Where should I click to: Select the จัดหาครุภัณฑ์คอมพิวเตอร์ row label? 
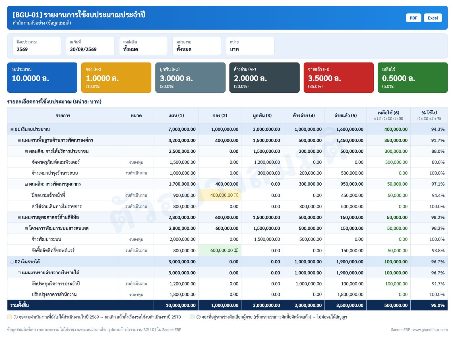56,162
